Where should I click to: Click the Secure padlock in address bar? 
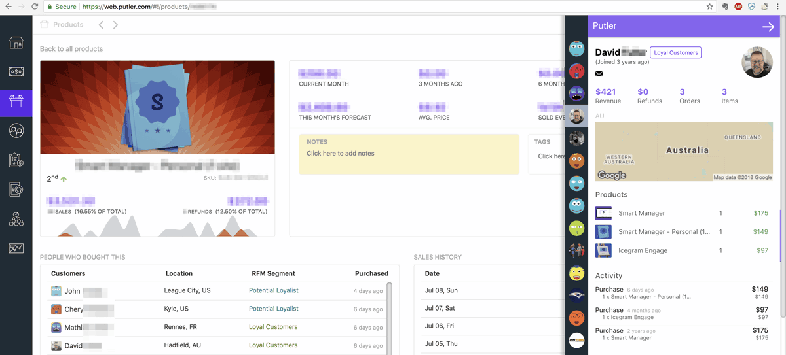click(x=51, y=7)
